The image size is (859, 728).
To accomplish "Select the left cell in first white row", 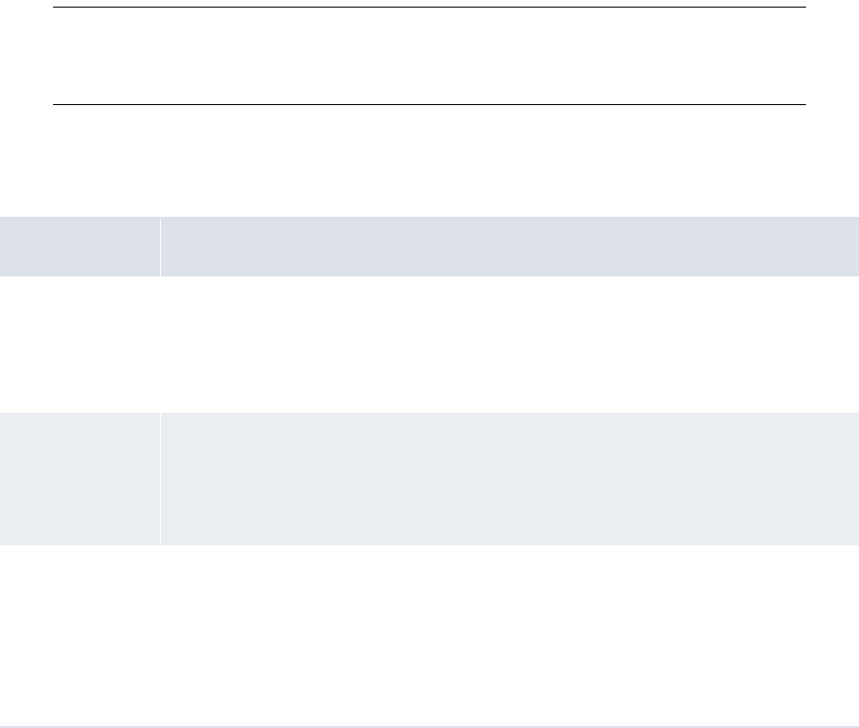I will (80, 345).
